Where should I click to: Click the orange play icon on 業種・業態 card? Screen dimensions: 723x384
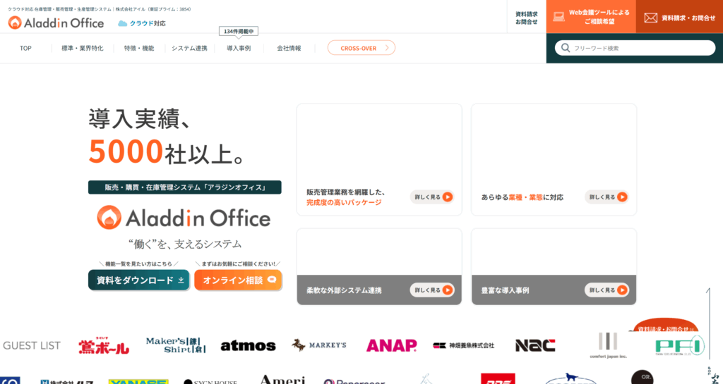[x=622, y=197]
